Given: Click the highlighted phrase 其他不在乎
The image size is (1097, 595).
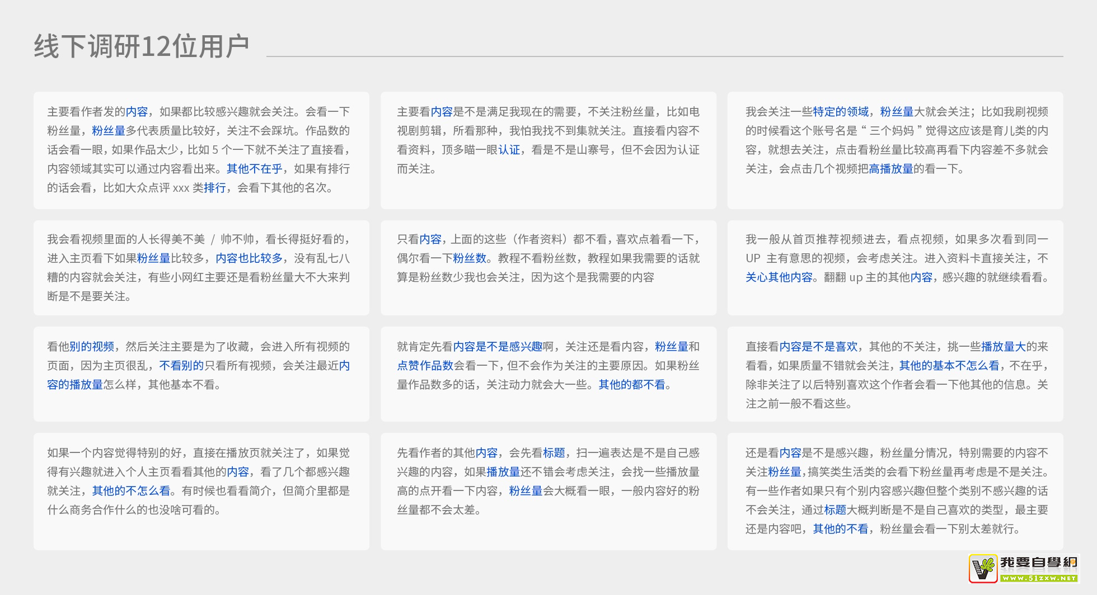Looking at the screenshot, I should (254, 169).
